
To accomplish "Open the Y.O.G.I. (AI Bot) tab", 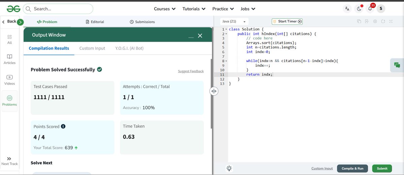I will tap(129, 48).
